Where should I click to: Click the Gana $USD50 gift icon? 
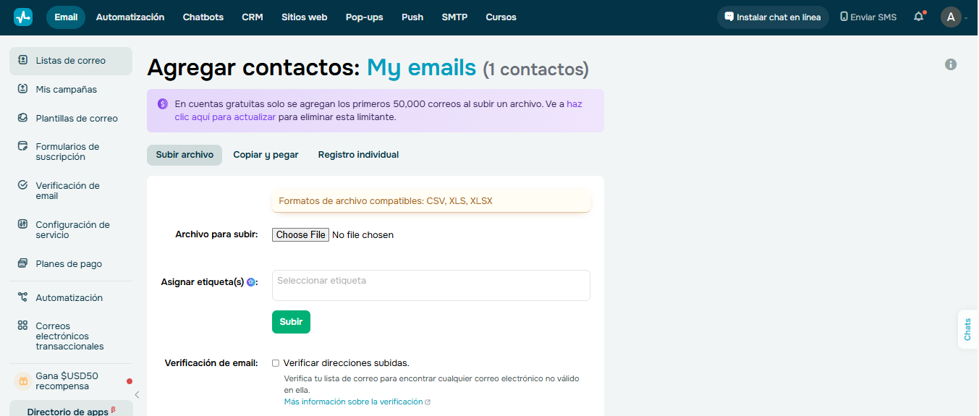click(x=23, y=381)
